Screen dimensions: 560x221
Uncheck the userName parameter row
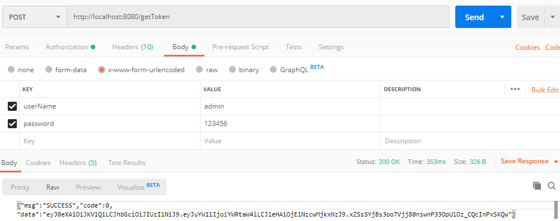(12, 106)
